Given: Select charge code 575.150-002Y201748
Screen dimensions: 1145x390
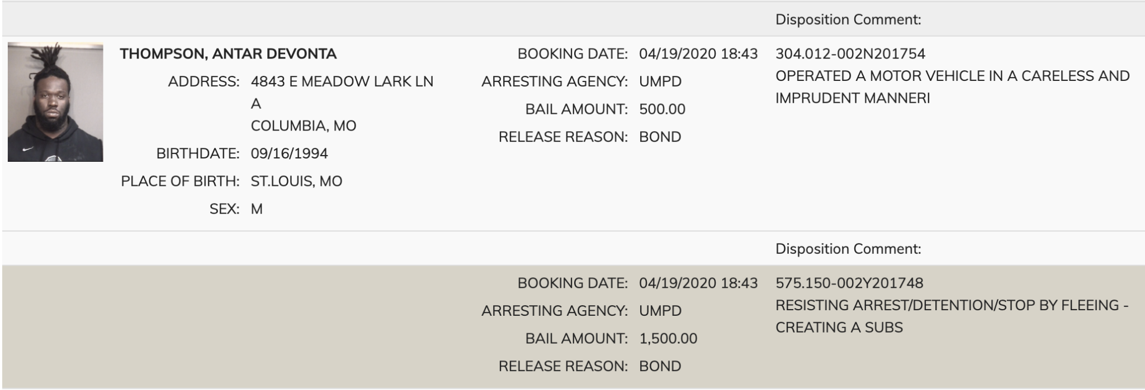Looking at the screenshot, I should tap(849, 283).
